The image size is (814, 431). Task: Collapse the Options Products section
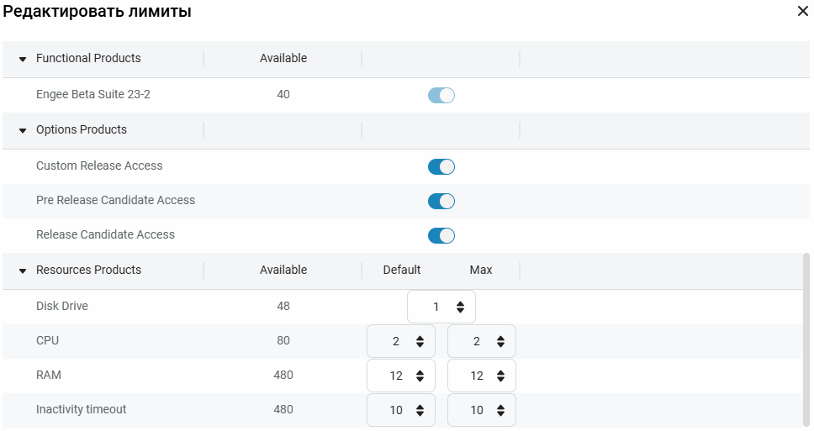[23, 131]
